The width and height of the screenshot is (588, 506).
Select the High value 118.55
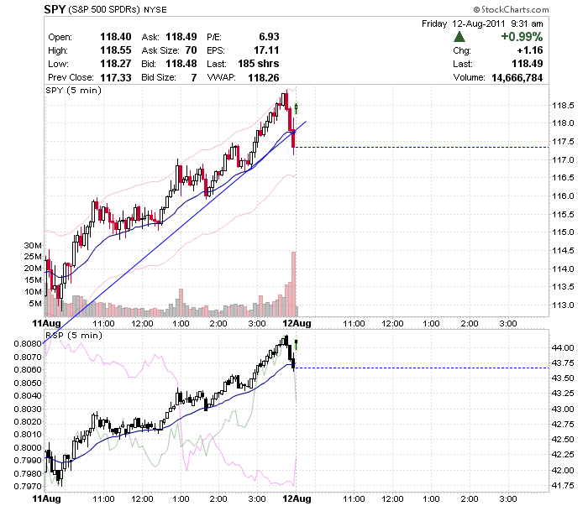[116, 50]
